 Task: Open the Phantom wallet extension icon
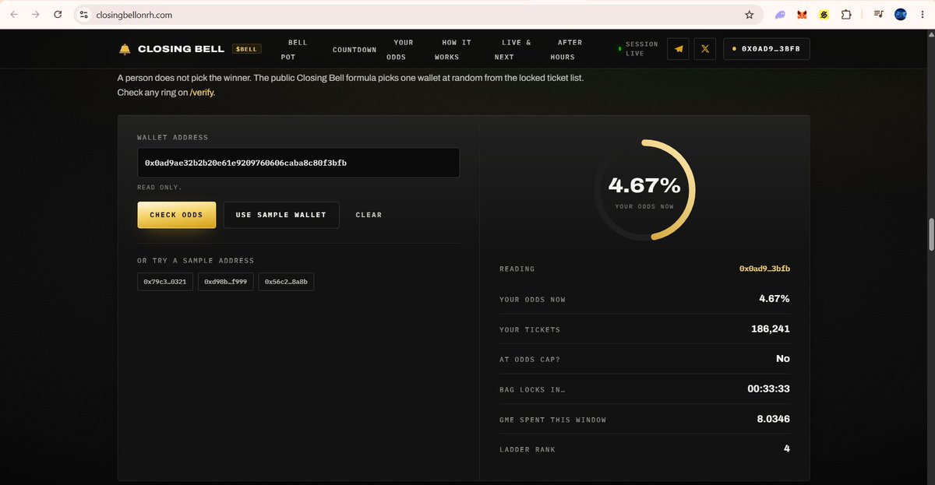tap(781, 14)
